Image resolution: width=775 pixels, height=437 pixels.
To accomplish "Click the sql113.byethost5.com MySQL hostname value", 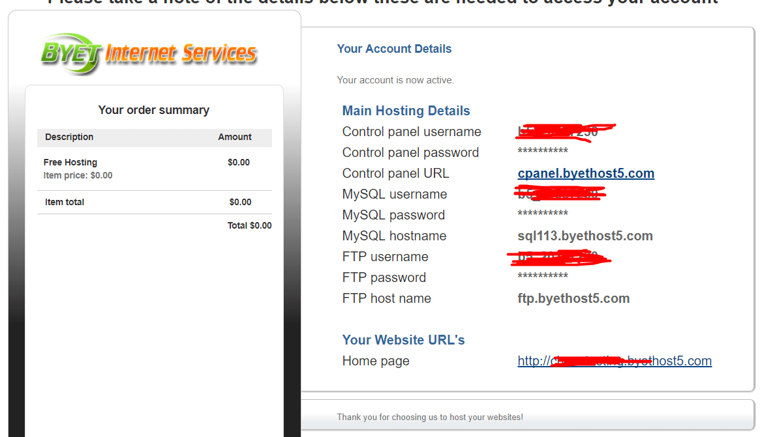I will (x=585, y=236).
